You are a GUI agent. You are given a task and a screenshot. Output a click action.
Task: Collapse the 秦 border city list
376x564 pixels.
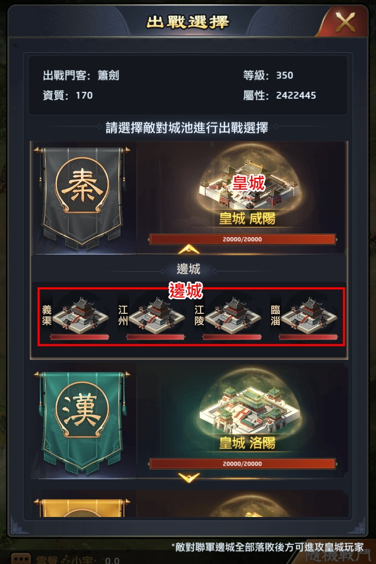pyautogui.click(x=189, y=249)
